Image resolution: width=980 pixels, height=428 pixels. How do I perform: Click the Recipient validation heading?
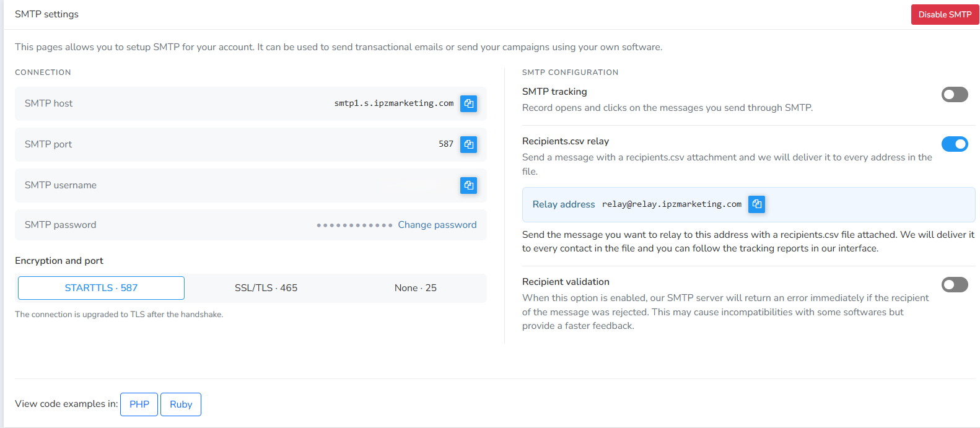566,282
